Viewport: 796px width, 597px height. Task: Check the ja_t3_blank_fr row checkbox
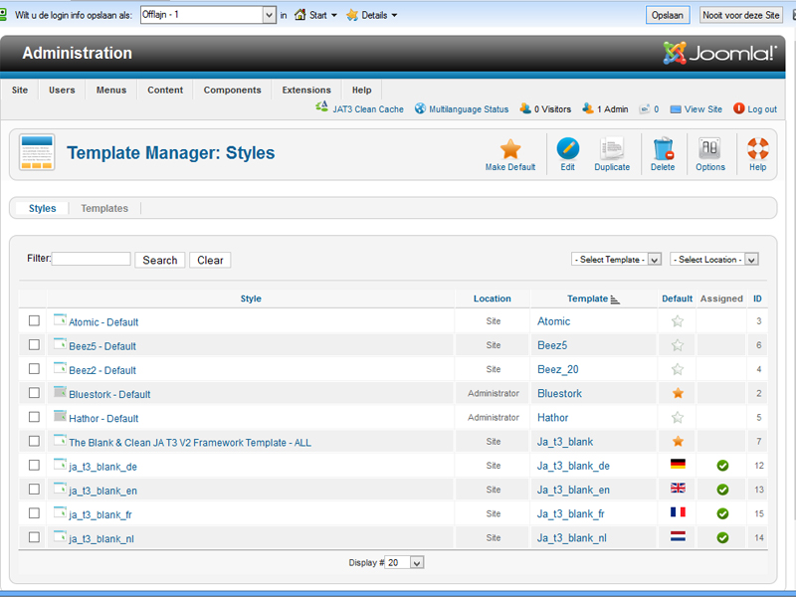point(34,513)
